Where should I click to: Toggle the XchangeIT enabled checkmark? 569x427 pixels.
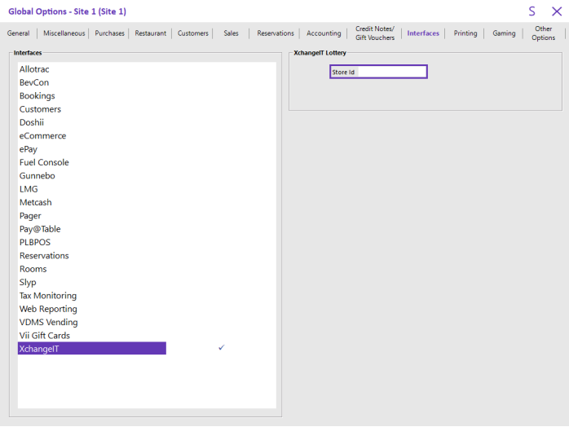point(222,348)
